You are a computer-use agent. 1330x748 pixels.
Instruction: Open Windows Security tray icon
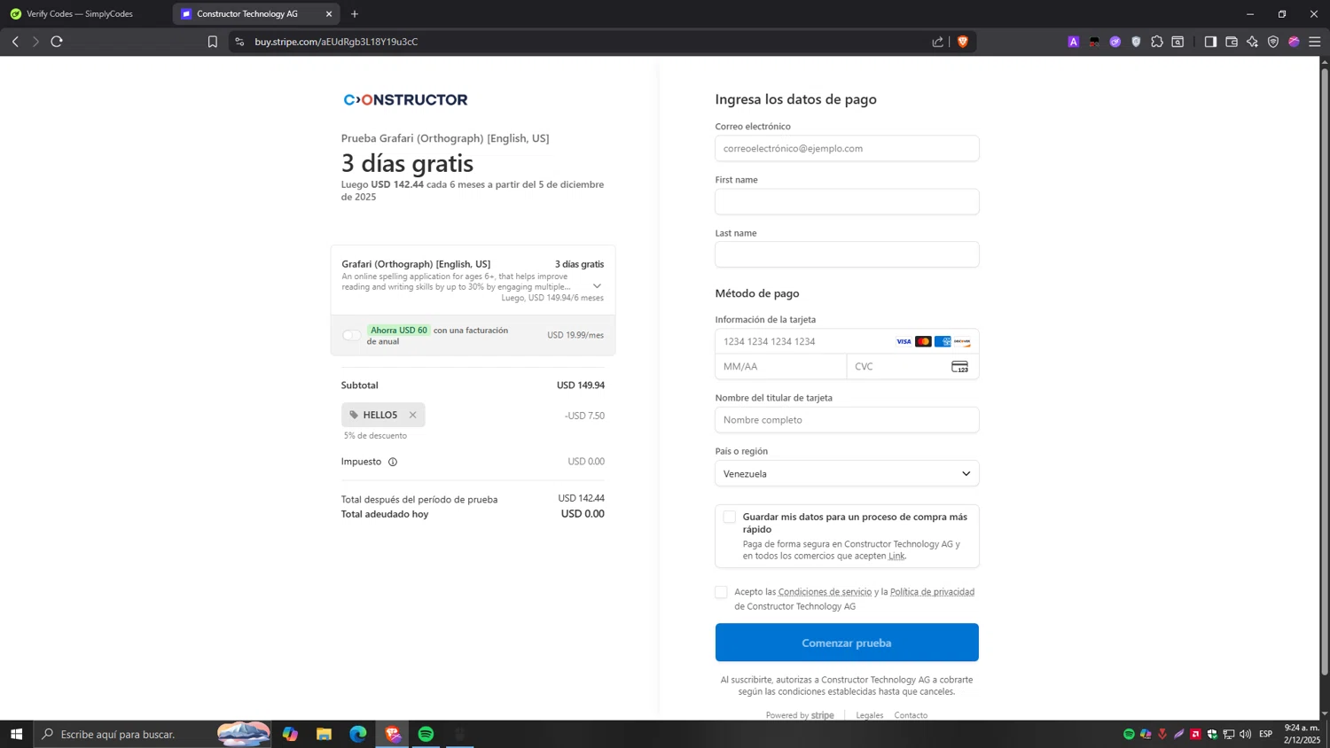tap(1212, 734)
